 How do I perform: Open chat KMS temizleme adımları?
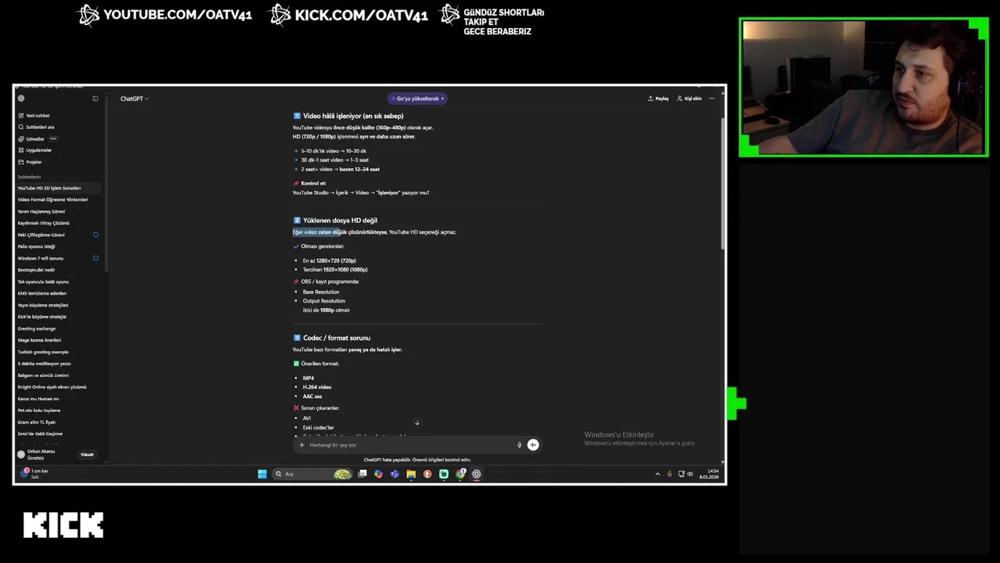[42, 293]
